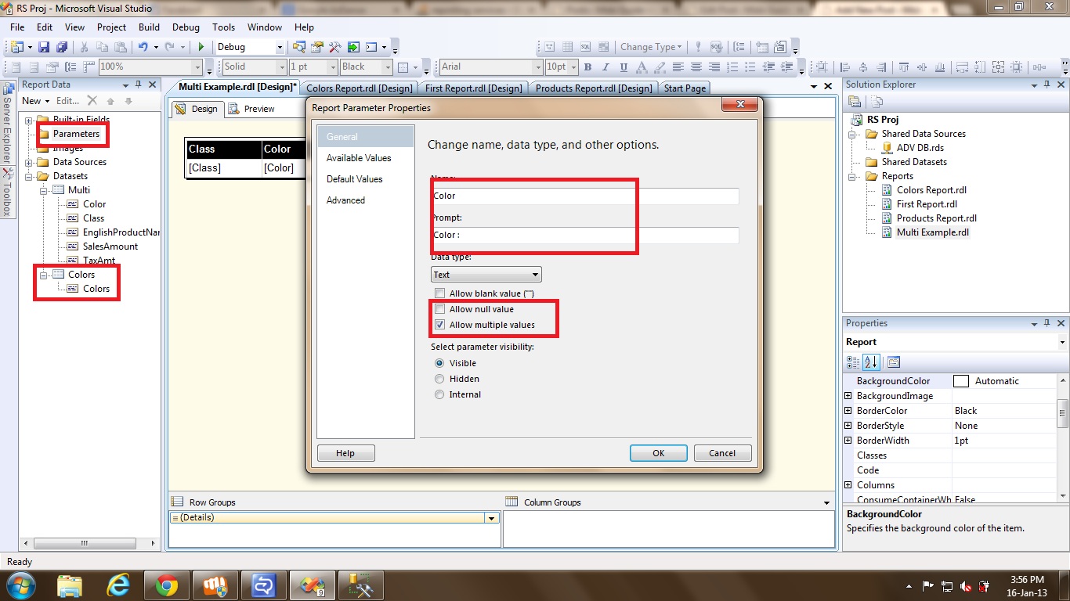Screen dimensions: 1070x601
Task: Uncheck Allow multiple values checkbox
Action: (439, 325)
